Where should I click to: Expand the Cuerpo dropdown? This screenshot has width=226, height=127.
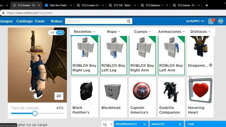click(142, 31)
